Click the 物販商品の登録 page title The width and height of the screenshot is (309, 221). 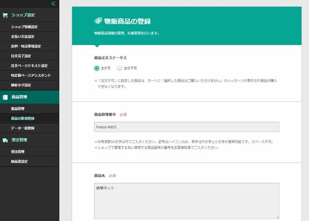pyautogui.click(x=127, y=21)
